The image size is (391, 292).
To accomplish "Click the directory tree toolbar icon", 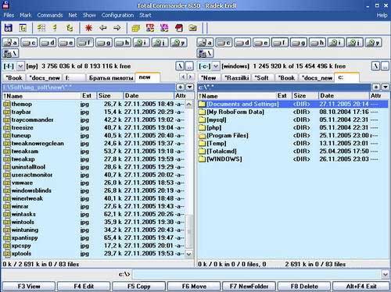I will click(x=23, y=28).
